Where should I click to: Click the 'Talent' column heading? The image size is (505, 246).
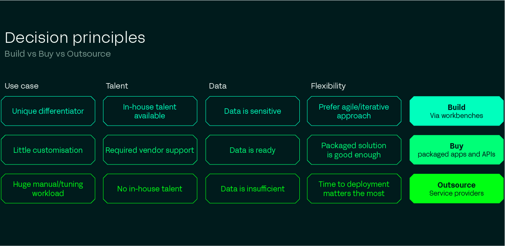(117, 86)
